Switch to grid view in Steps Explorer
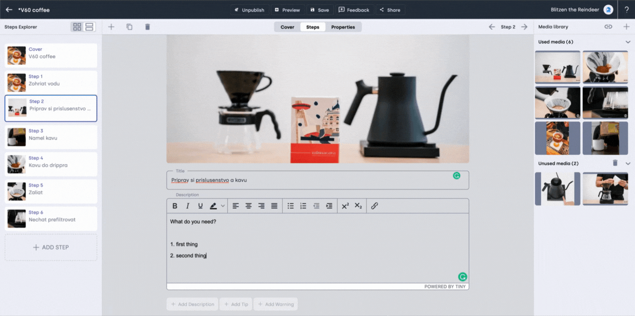The image size is (635, 316). point(77,27)
